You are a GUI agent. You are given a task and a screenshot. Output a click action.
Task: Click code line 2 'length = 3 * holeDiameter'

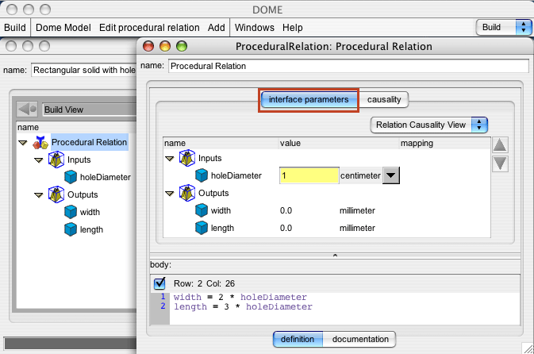243,306
